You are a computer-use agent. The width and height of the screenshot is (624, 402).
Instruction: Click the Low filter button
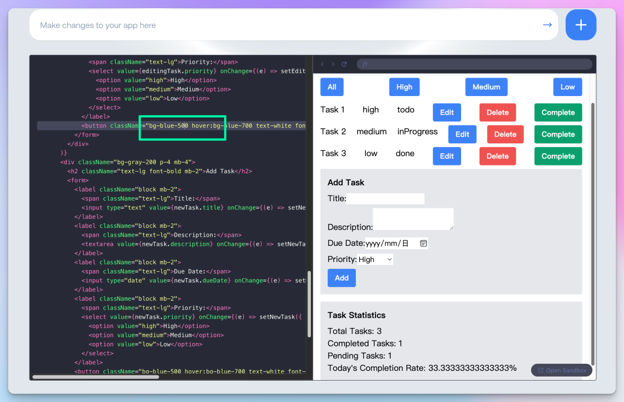(x=567, y=86)
